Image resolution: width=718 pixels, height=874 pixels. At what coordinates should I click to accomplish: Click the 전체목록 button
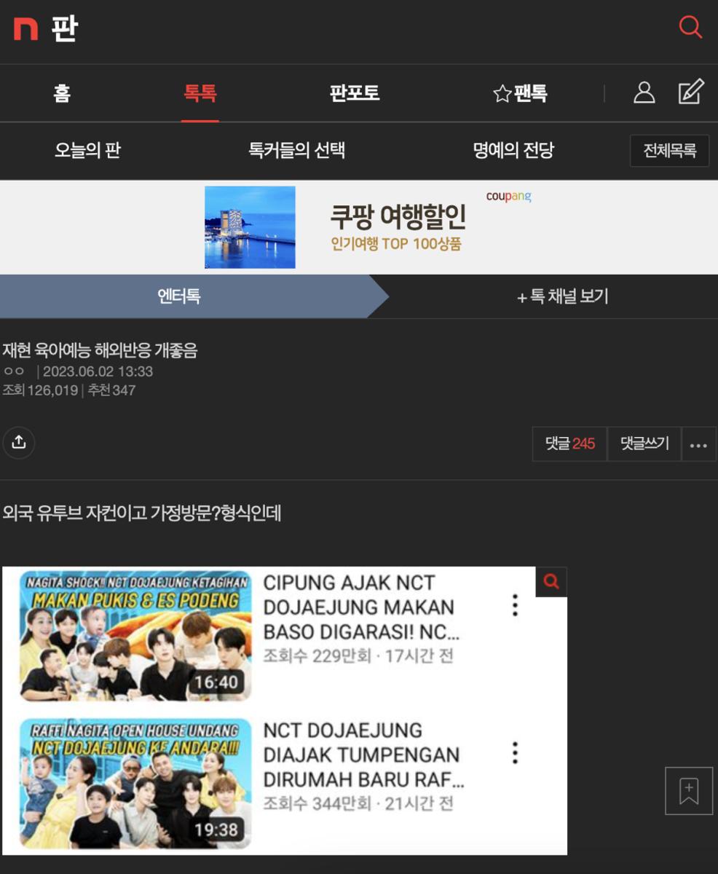[670, 151]
